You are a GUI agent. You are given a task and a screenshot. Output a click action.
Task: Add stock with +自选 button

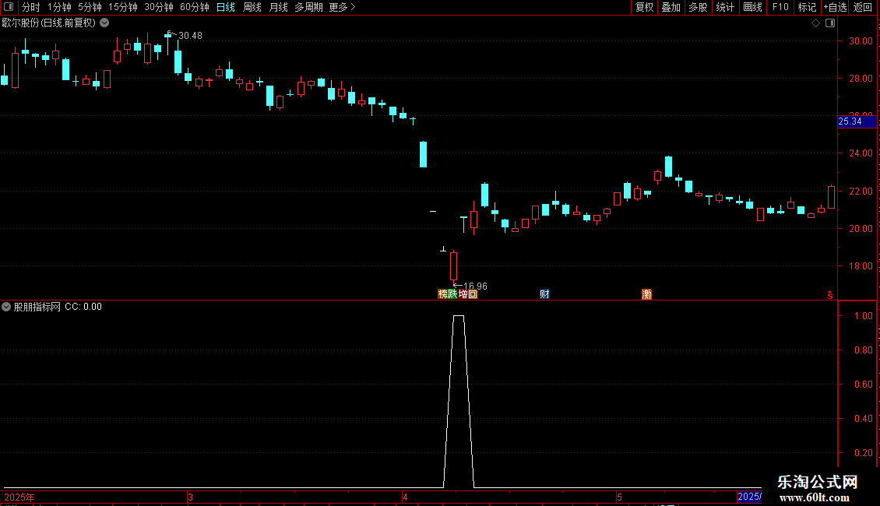(835, 7)
